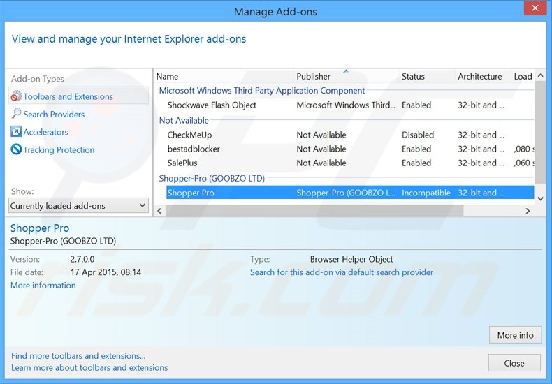The width and height of the screenshot is (552, 384).
Task: Select Accelerators add-on type
Action: (x=45, y=132)
